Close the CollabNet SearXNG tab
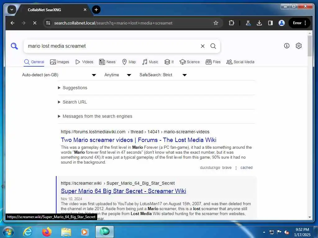Viewport: 318px width, 238px height. (85, 10)
